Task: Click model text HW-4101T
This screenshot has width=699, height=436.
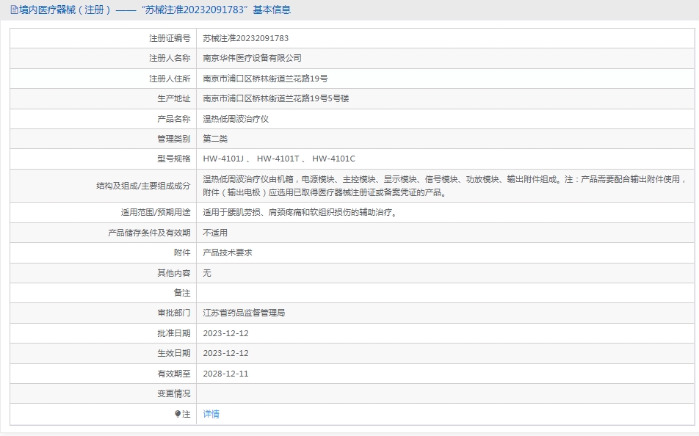Action: coord(278,159)
